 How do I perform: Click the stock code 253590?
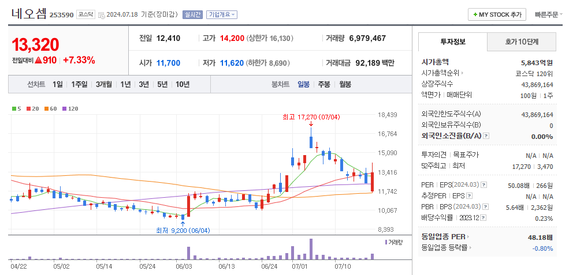(x=61, y=15)
